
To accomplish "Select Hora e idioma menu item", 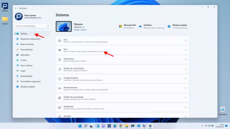I will (x=27, y=65).
